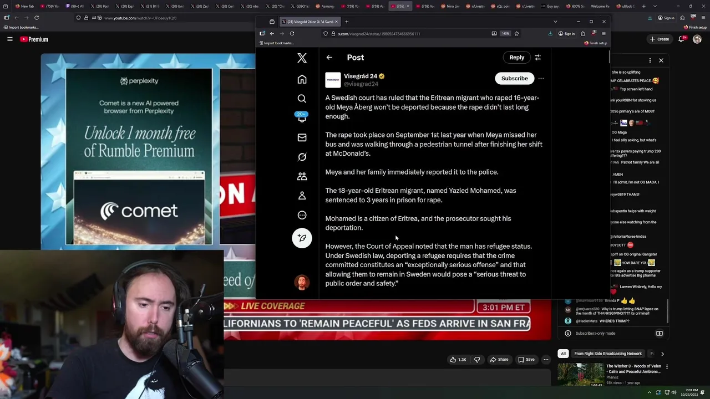710x399 pixels.
Task: Open account avatar at sidebar bottom
Action: 302,283
